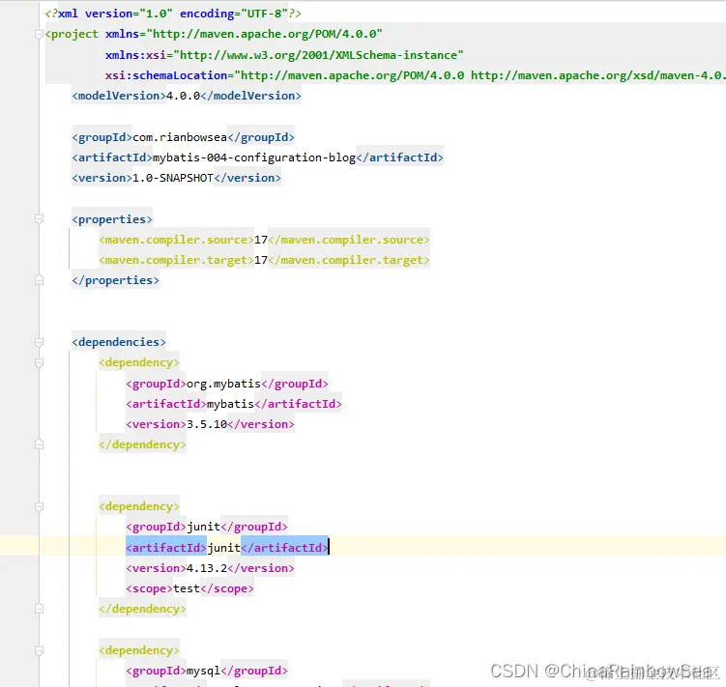Click closing /version tag after 1.0-SNAPSHOT

coord(247,178)
